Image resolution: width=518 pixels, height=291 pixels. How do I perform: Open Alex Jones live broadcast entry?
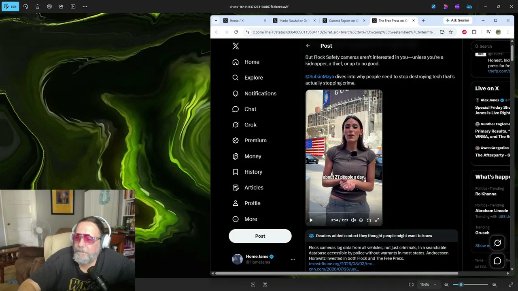point(493,108)
